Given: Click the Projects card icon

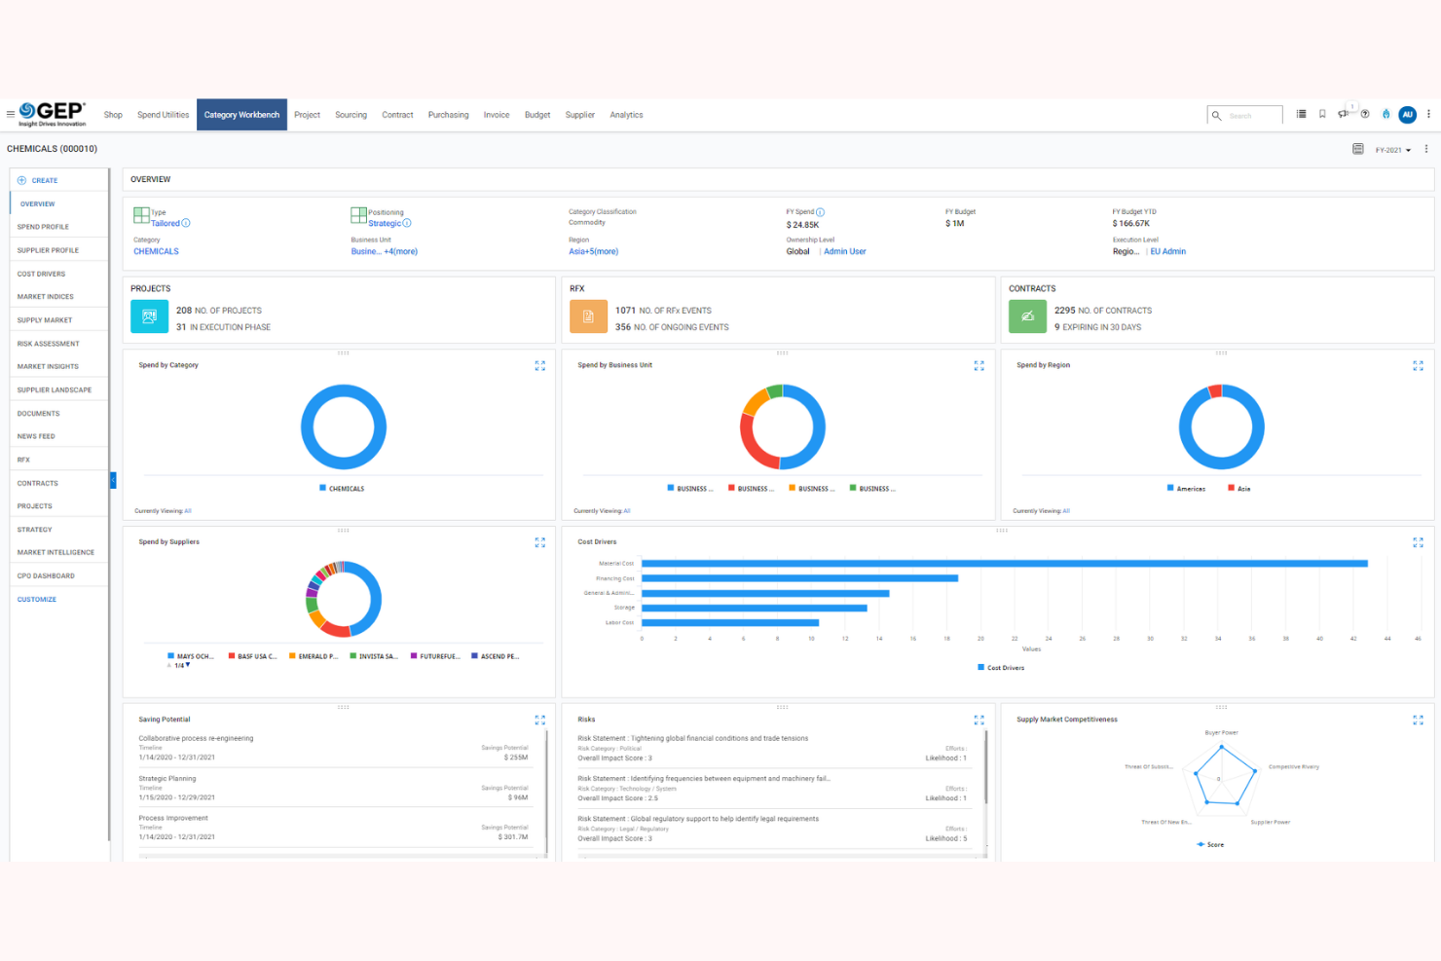Looking at the screenshot, I should 149,315.
